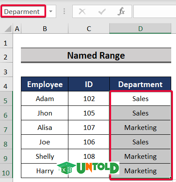Click the ID header cell
The height and width of the screenshot is (182, 176).
point(89,84)
